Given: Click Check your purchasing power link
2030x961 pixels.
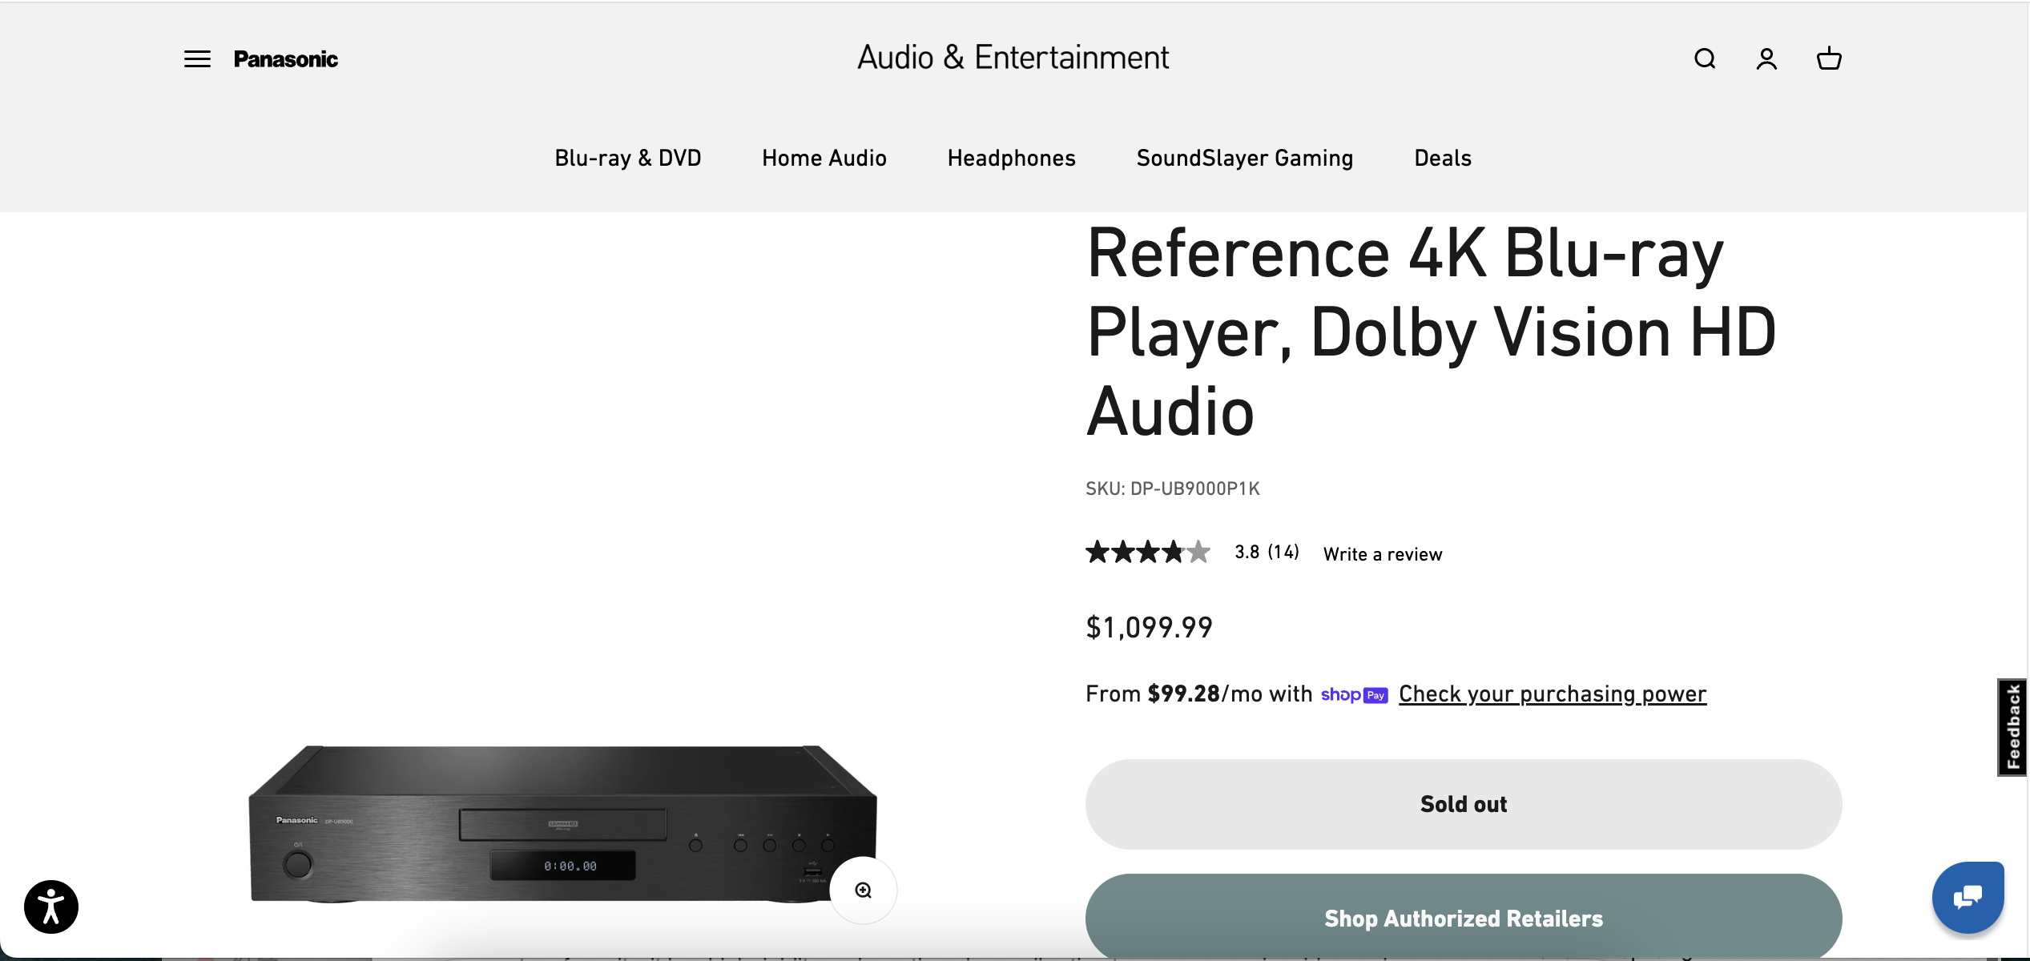Looking at the screenshot, I should pos(1553,694).
